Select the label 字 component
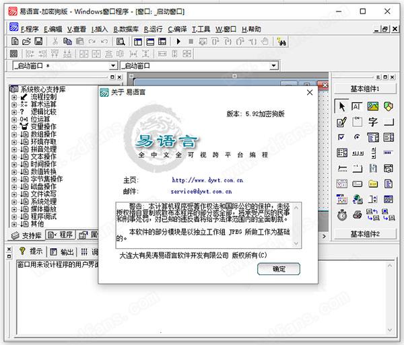The image size is (404, 345). click(x=372, y=122)
